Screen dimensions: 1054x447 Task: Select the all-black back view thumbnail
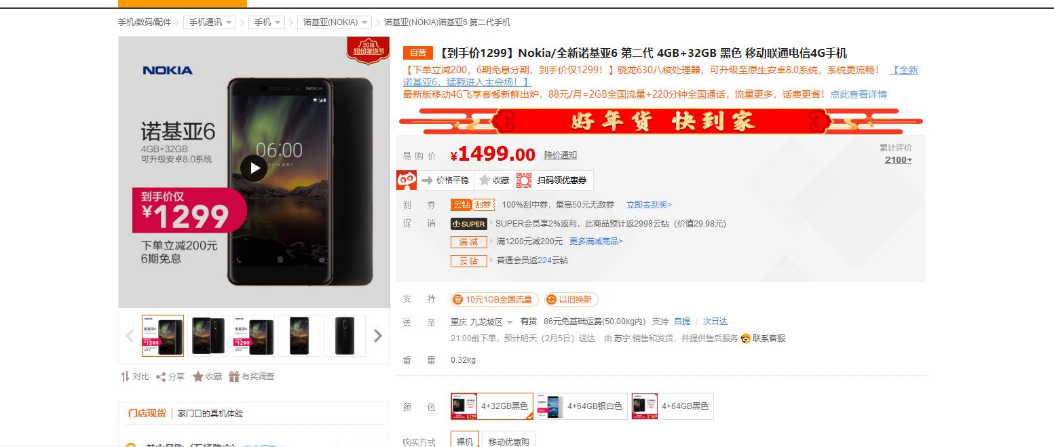(x=345, y=336)
